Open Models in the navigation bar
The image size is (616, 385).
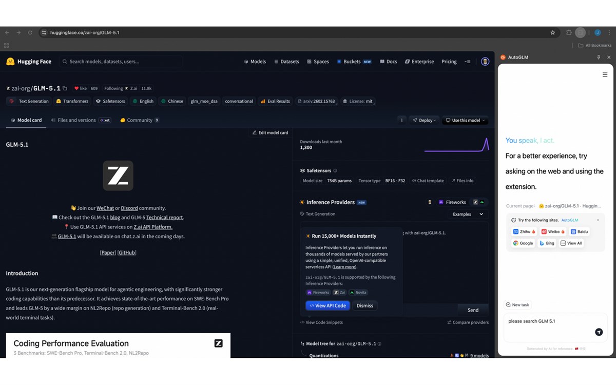click(255, 62)
